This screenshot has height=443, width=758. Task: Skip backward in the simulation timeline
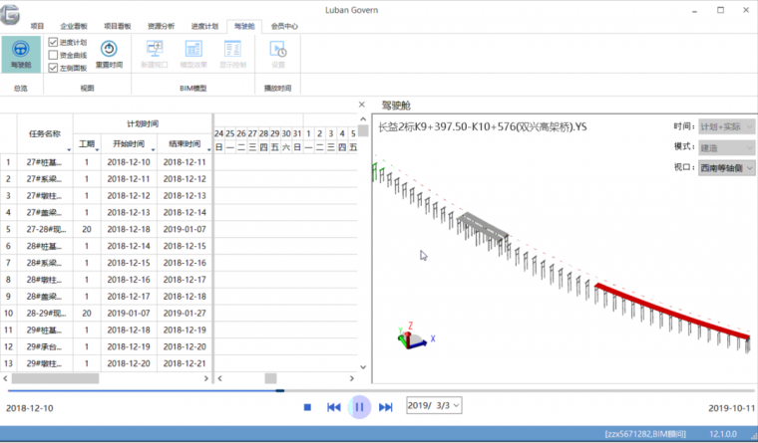(x=334, y=407)
